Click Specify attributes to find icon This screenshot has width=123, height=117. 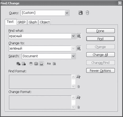coord(78,76)
